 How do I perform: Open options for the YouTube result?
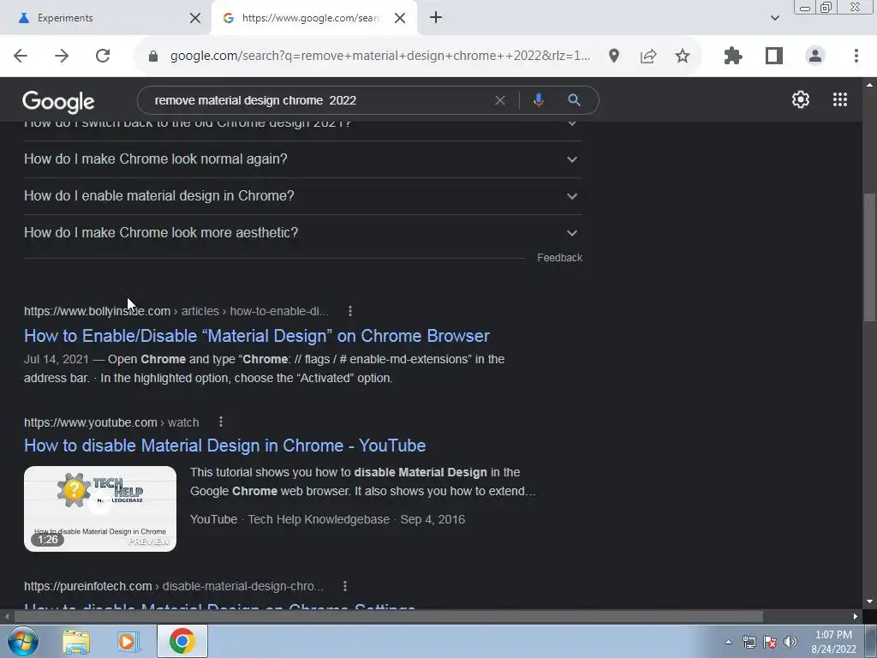[221, 422]
